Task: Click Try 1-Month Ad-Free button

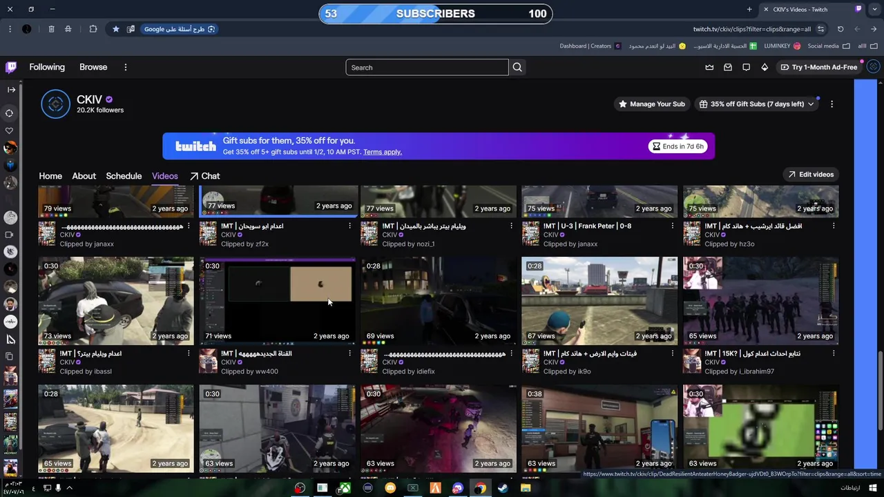Action: click(x=818, y=67)
